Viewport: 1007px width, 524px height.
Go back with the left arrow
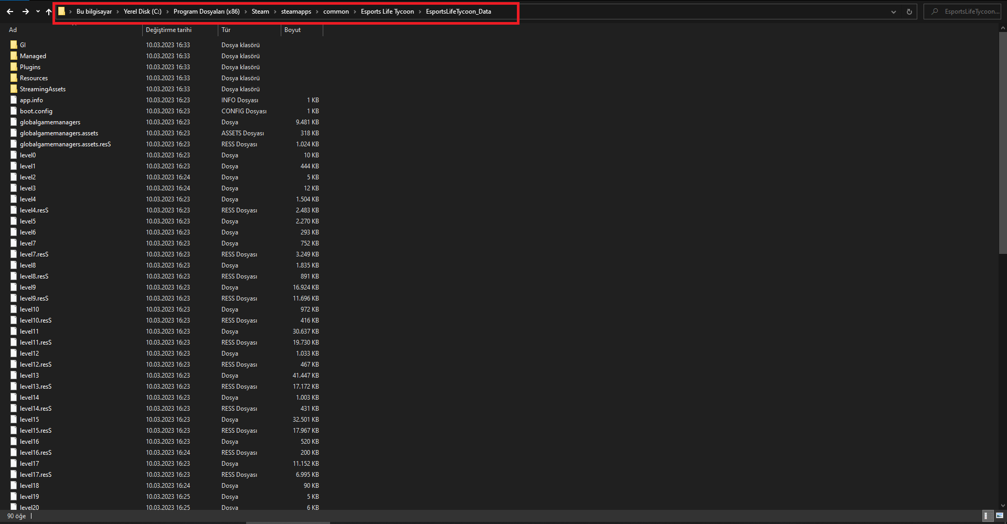(10, 12)
